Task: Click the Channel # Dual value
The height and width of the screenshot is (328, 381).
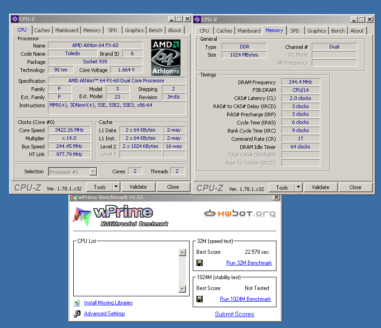Action: (334, 47)
